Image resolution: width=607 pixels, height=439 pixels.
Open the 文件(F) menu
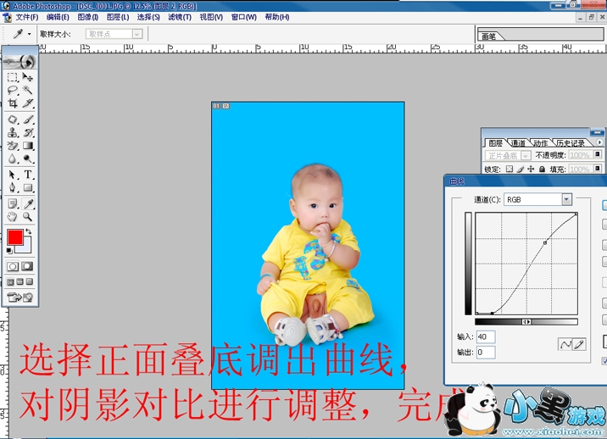coord(27,17)
